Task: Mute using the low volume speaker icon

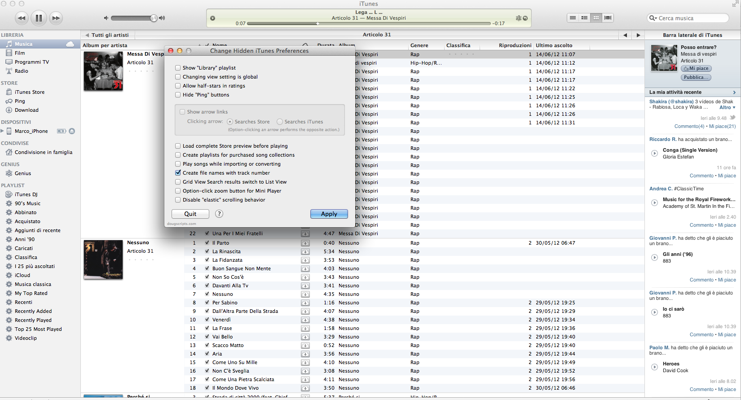Action: (x=106, y=18)
